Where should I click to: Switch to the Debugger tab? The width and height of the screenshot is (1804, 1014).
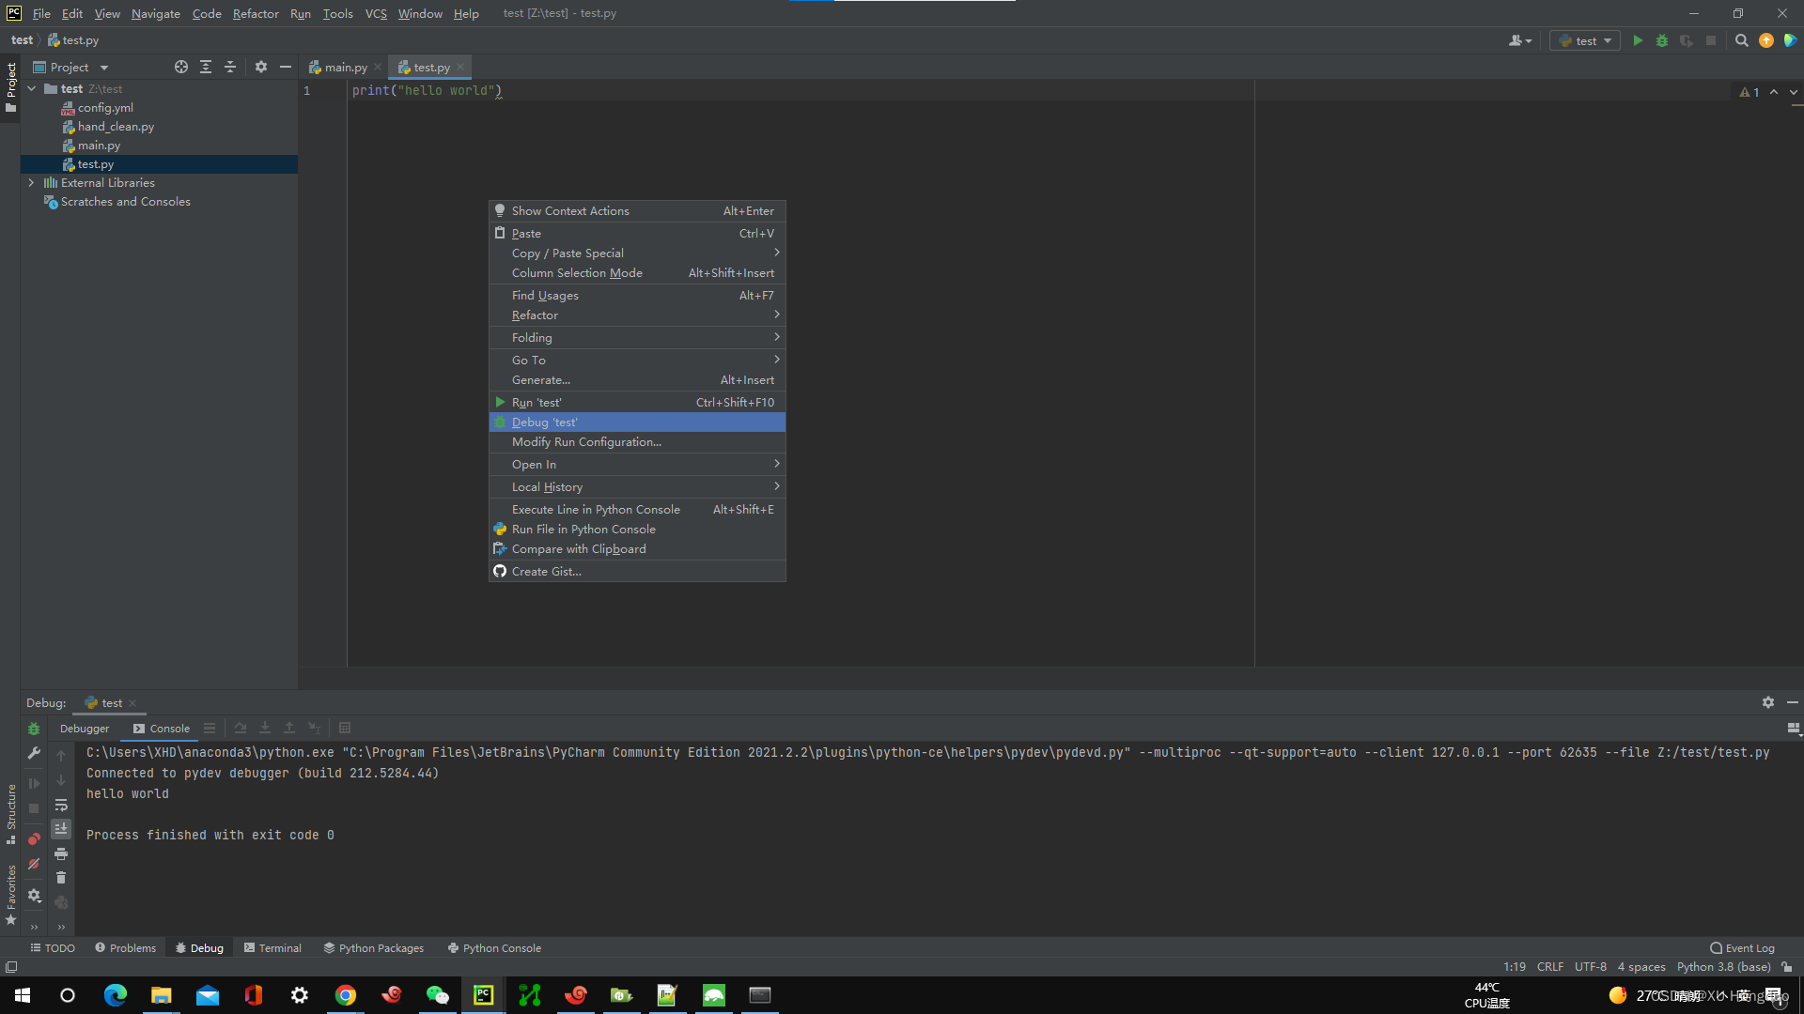tap(85, 728)
